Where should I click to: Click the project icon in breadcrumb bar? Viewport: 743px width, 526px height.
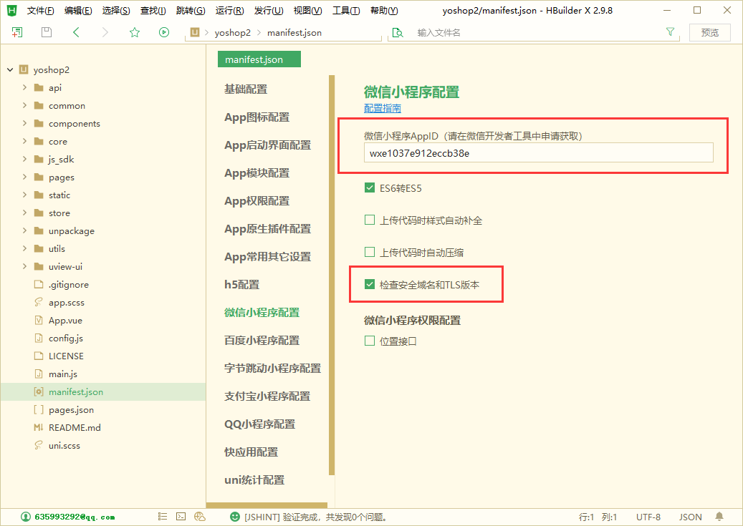pos(195,32)
